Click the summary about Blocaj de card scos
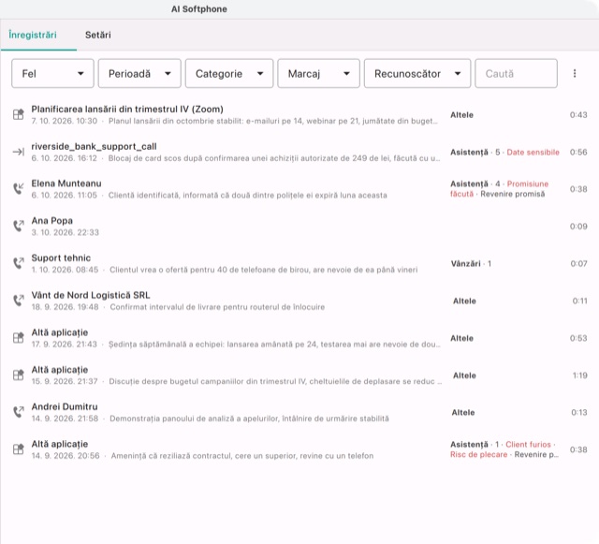Image resolution: width=599 pixels, height=544 pixels. coord(274,158)
